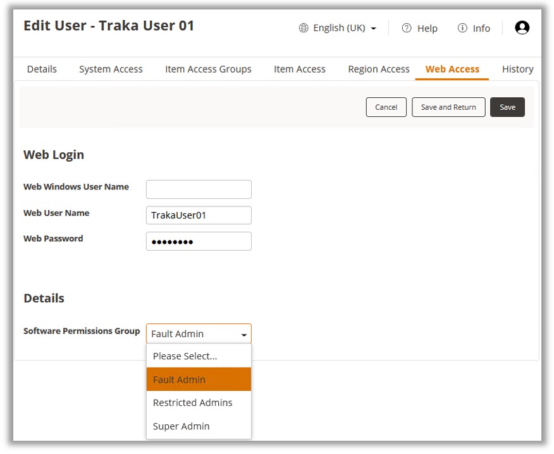The image size is (554, 454).
Task: View the History tab
Action: click(x=517, y=69)
